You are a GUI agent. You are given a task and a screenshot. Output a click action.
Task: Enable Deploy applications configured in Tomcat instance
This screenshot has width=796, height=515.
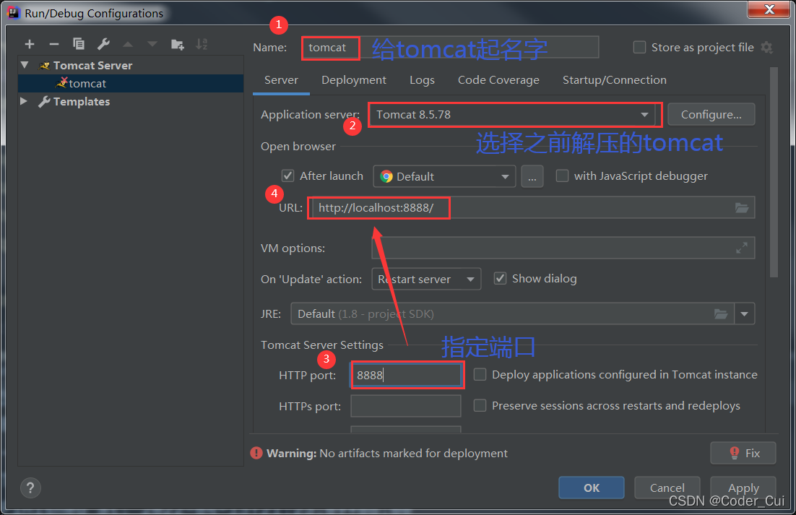480,374
